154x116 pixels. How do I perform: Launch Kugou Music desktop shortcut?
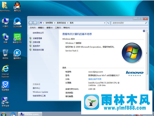(17, 54)
